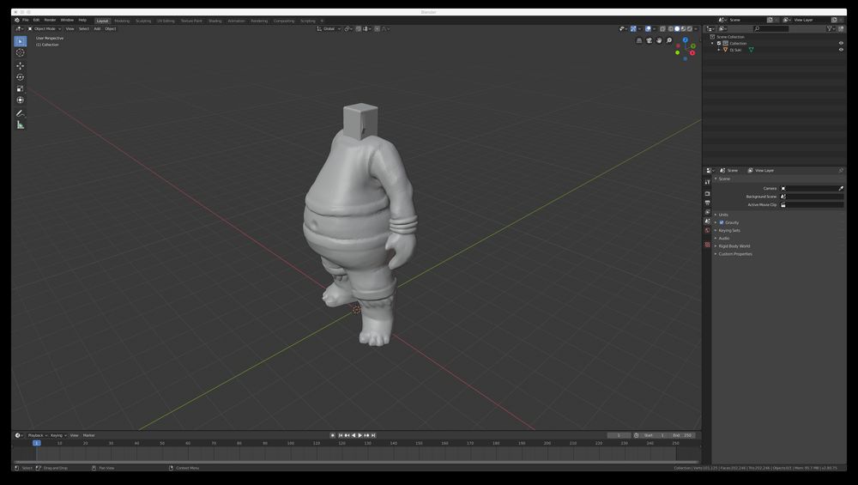Open the Playback dropdown in timeline
Image resolution: width=858 pixels, height=485 pixels.
pyautogui.click(x=38, y=436)
